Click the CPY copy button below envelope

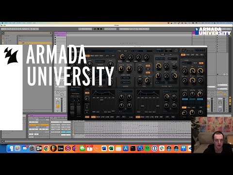point(118,117)
